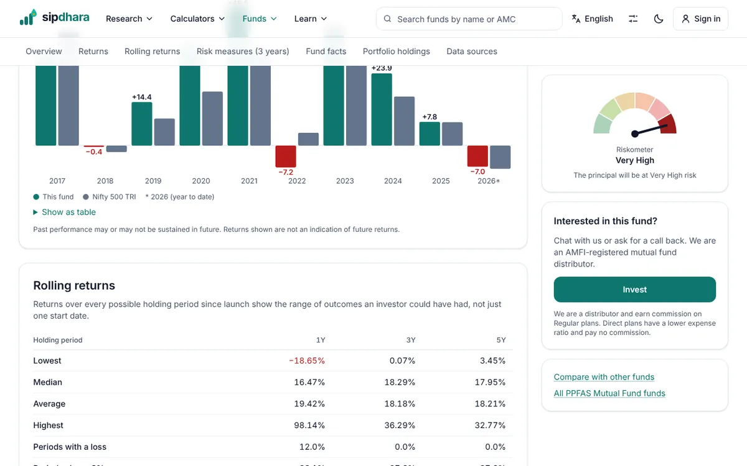Toggle dark mode moon icon
Image resolution: width=747 pixels, height=466 pixels.
pyautogui.click(x=659, y=19)
